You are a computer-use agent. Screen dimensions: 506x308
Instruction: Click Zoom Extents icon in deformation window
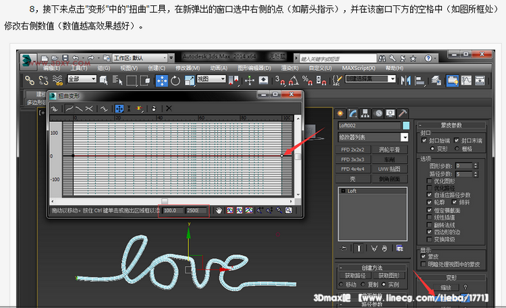(x=230, y=210)
